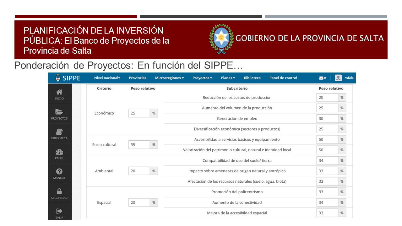Click the Promoción del policentrismo text
402x226 pixels.
click(x=237, y=192)
